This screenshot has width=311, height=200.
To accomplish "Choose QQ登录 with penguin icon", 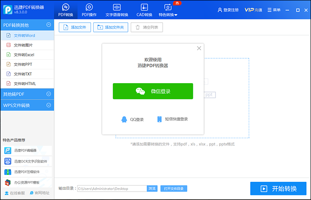I will tap(132, 119).
